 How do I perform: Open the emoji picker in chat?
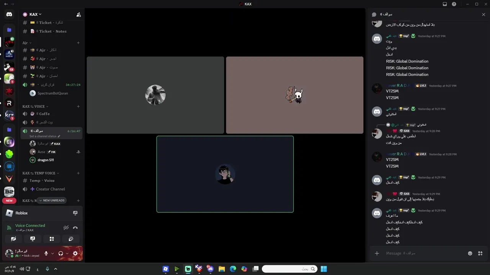[470, 253]
